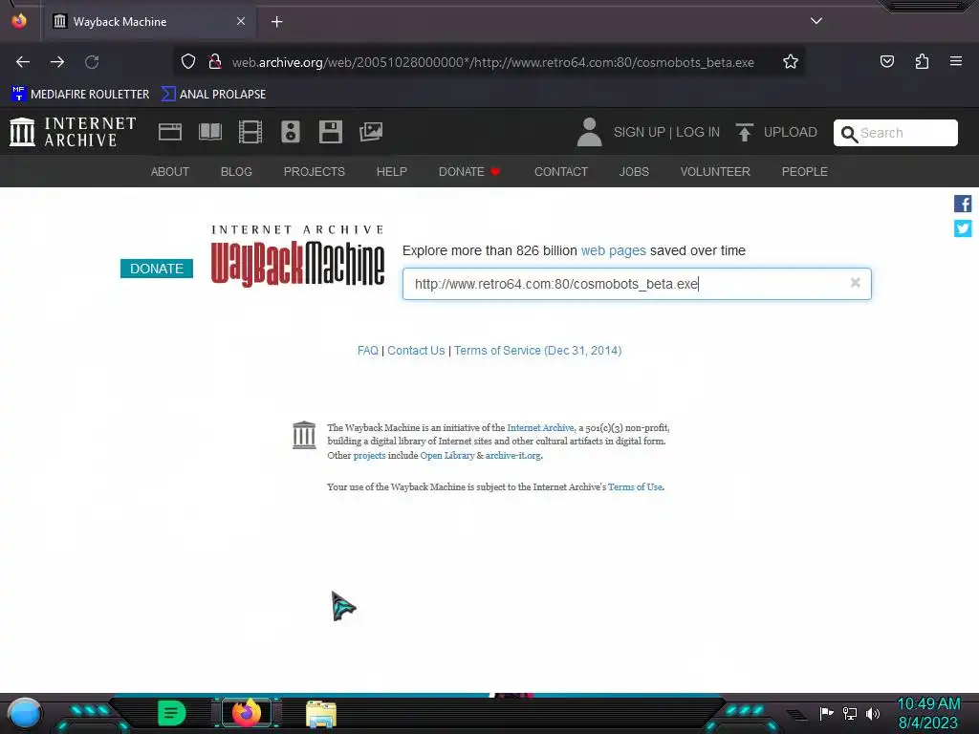
Task: Open the tracking protection shield icon
Action: coord(188,62)
